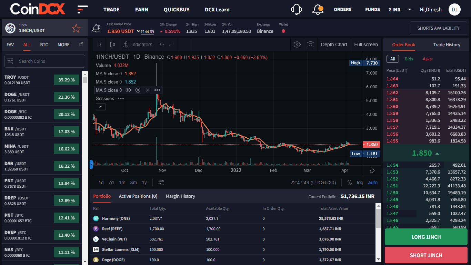Select the 1d time range
Viewport: 471px width, 265px height.
click(101, 183)
